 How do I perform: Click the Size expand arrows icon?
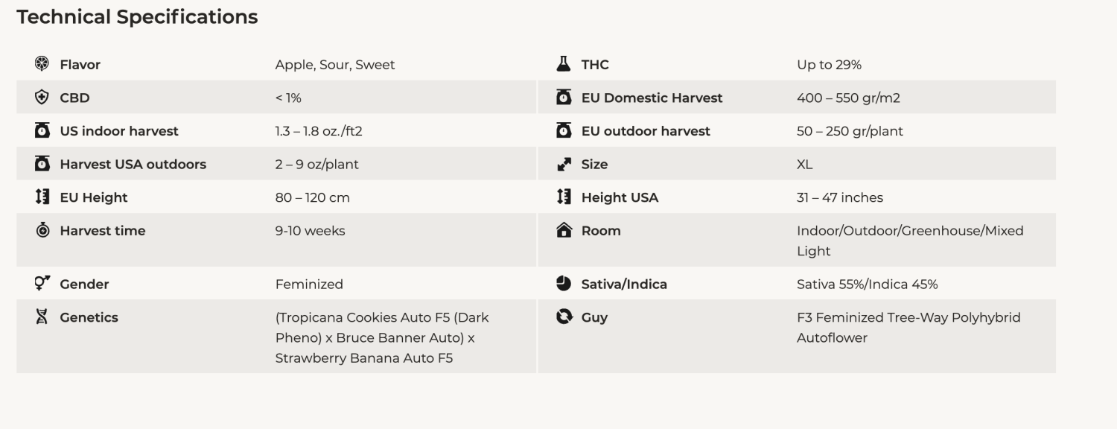coord(564,165)
